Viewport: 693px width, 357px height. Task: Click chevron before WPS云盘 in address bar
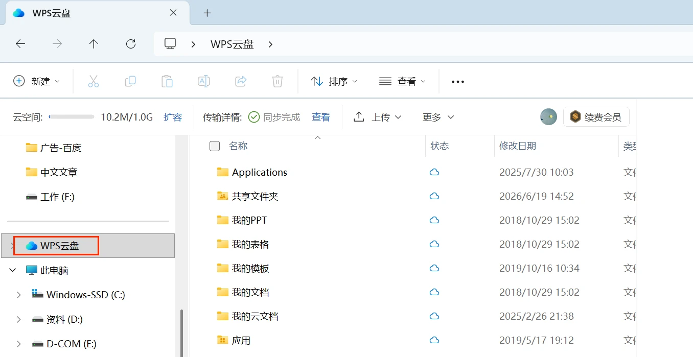tap(193, 44)
